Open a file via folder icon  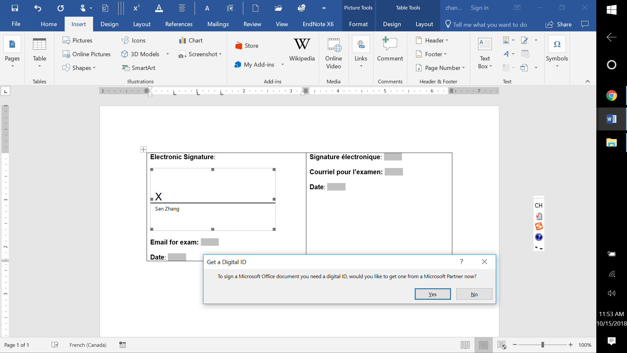click(x=278, y=8)
